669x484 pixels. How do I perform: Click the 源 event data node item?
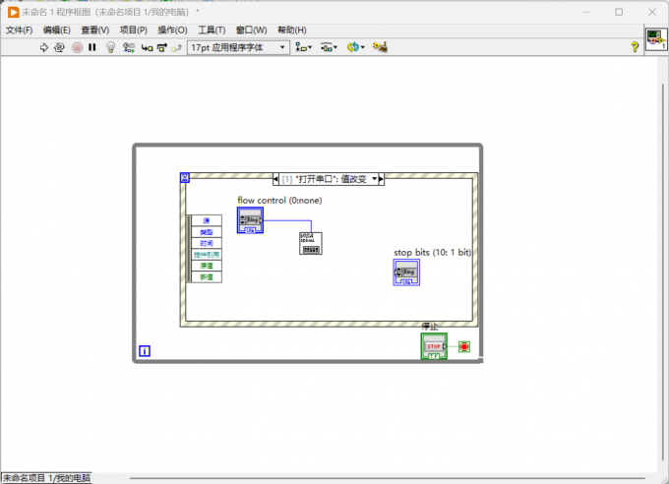click(207, 220)
